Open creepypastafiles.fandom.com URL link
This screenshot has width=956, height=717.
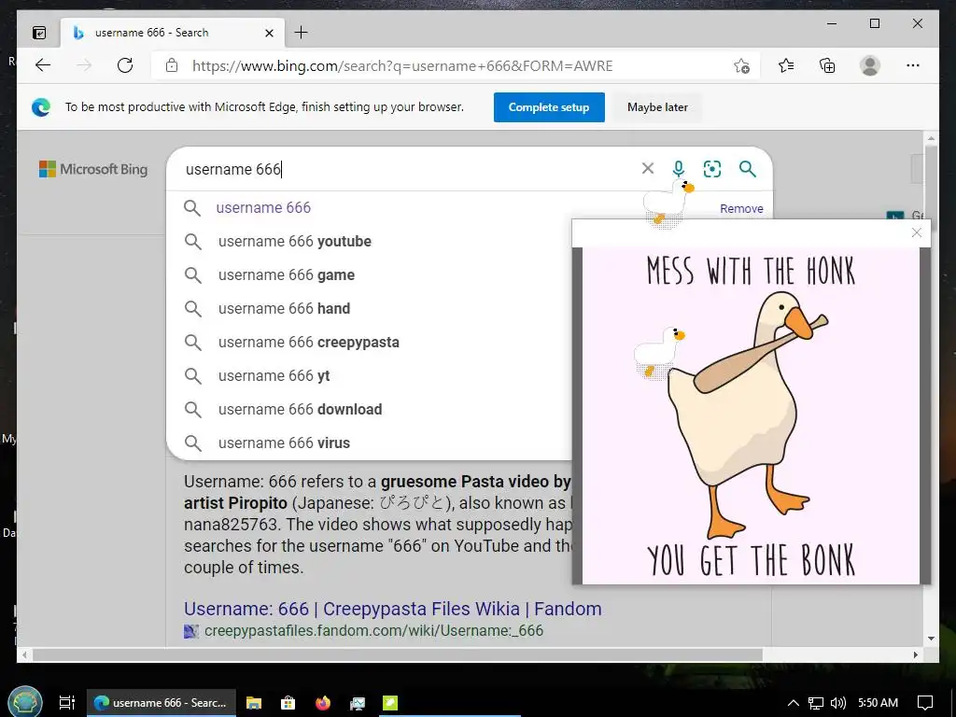pyautogui.click(x=373, y=630)
